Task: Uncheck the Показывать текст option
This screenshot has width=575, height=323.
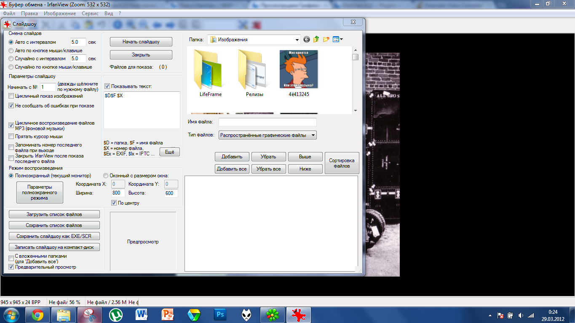Action: pos(107,86)
